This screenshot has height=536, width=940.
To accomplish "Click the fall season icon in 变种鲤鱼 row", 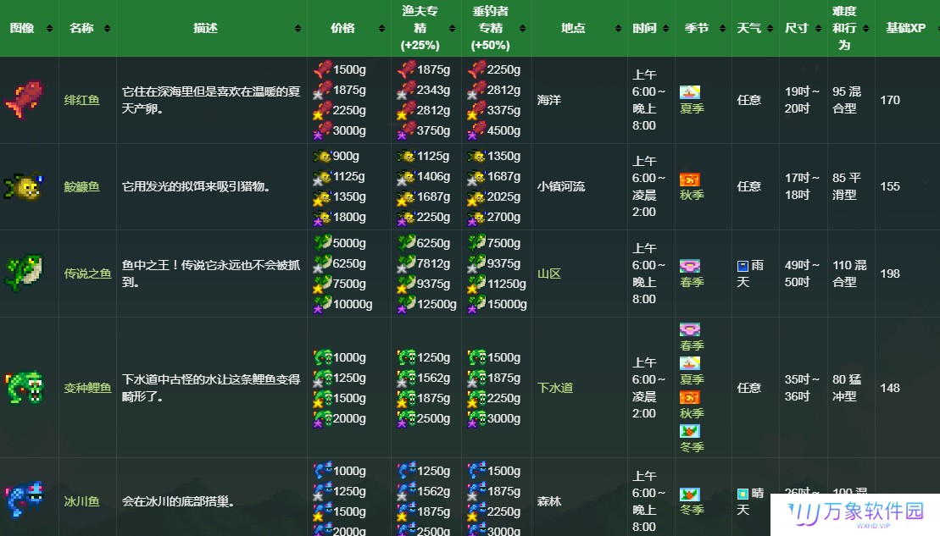I will coord(689,397).
